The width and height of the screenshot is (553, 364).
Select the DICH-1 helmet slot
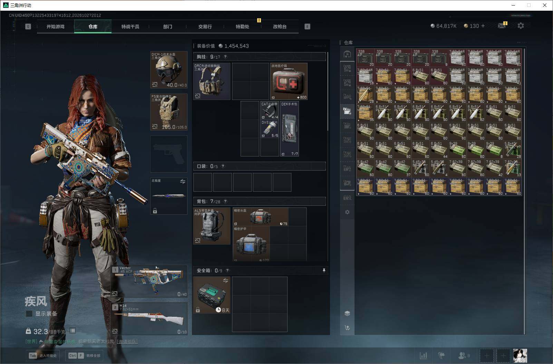[169, 70]
